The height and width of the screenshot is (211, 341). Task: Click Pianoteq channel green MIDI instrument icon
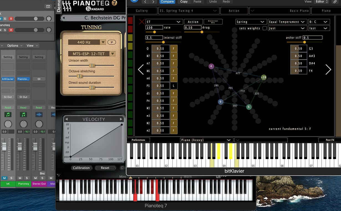[x=23, y=114]
